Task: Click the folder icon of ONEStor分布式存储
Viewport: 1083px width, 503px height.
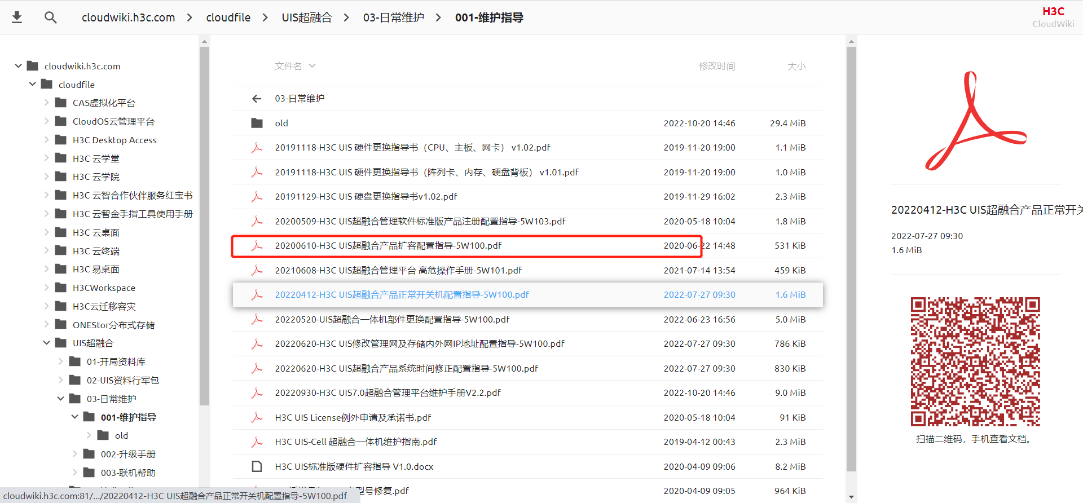Action: [x=61, y=324]
